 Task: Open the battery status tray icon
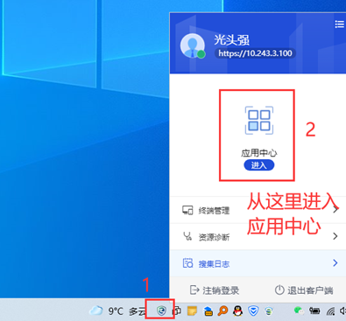(314, 311)
